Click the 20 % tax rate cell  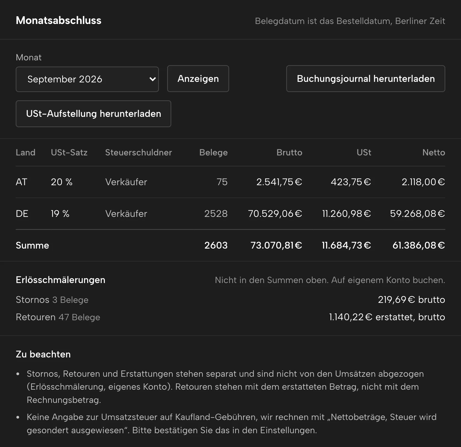[62, 182]
